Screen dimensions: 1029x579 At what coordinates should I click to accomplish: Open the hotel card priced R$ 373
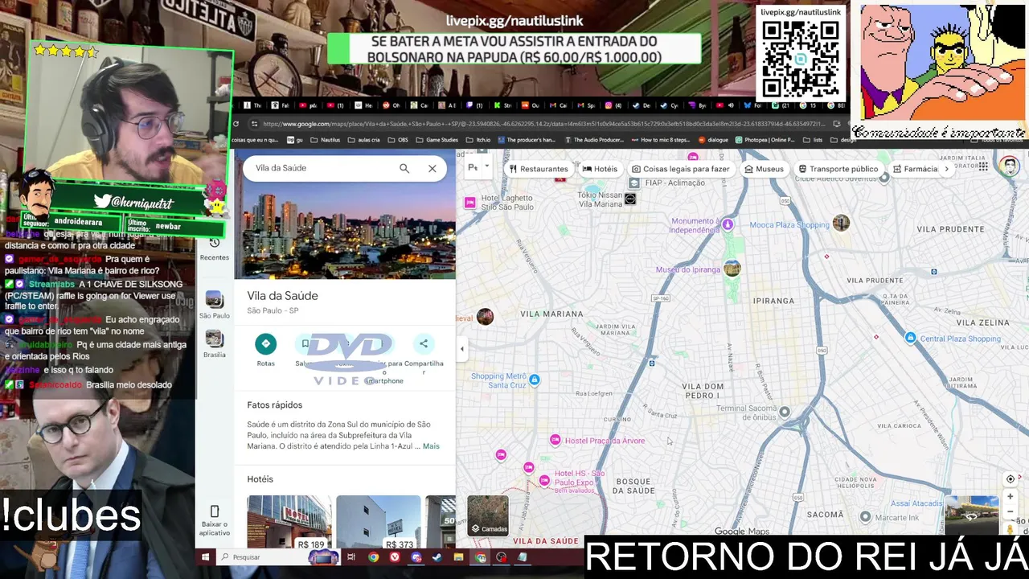point(378,523)
